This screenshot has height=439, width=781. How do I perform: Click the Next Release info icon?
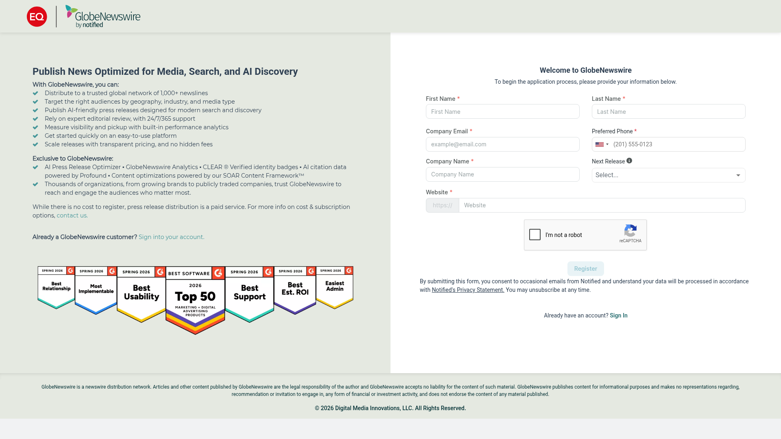coord(629,161)
